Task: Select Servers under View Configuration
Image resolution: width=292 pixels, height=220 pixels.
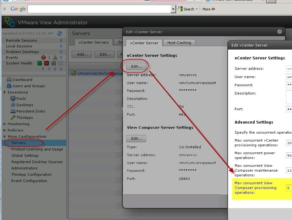Action: [x=18, y=143]
